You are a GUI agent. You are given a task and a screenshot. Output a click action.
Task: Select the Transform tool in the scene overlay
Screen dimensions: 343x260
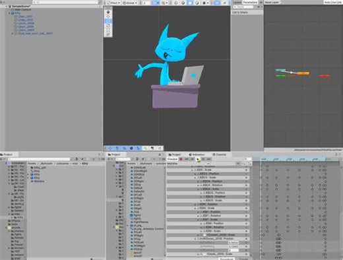108,34
